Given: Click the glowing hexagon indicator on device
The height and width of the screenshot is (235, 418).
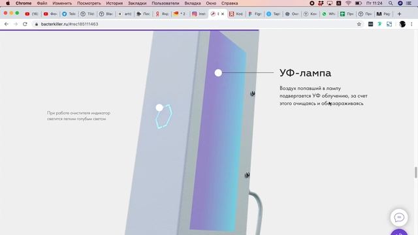Looking at the screenshot, I should pyautogui.click(x=164, y=117).
